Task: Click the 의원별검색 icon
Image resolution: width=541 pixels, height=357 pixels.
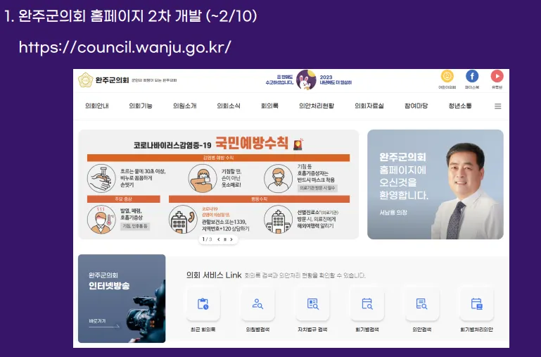Action: 257,304
